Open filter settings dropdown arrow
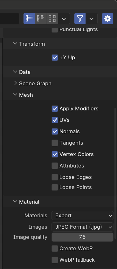 tap(92, 18)
